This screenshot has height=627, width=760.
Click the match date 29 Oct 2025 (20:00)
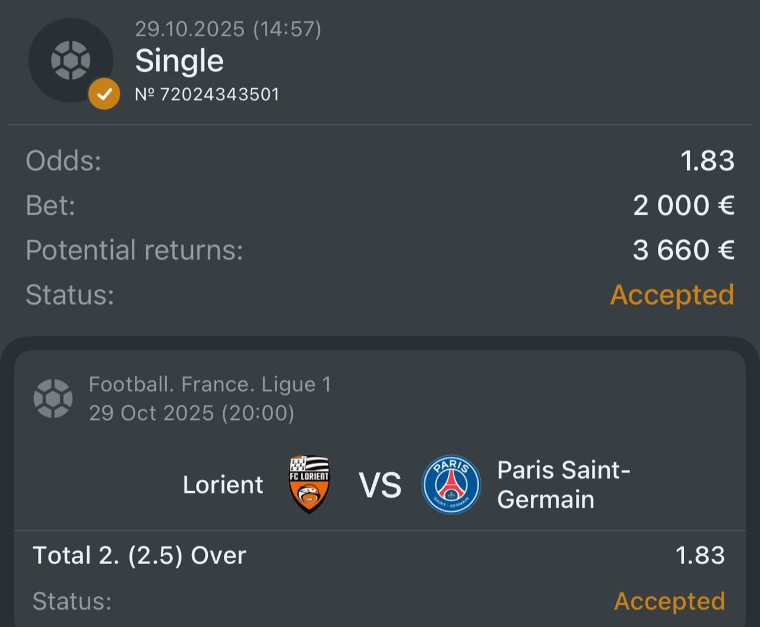pos(191,413)
